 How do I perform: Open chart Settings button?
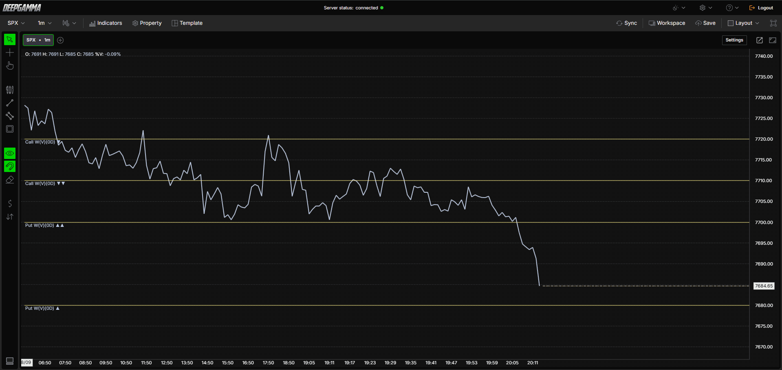(734, 40)
